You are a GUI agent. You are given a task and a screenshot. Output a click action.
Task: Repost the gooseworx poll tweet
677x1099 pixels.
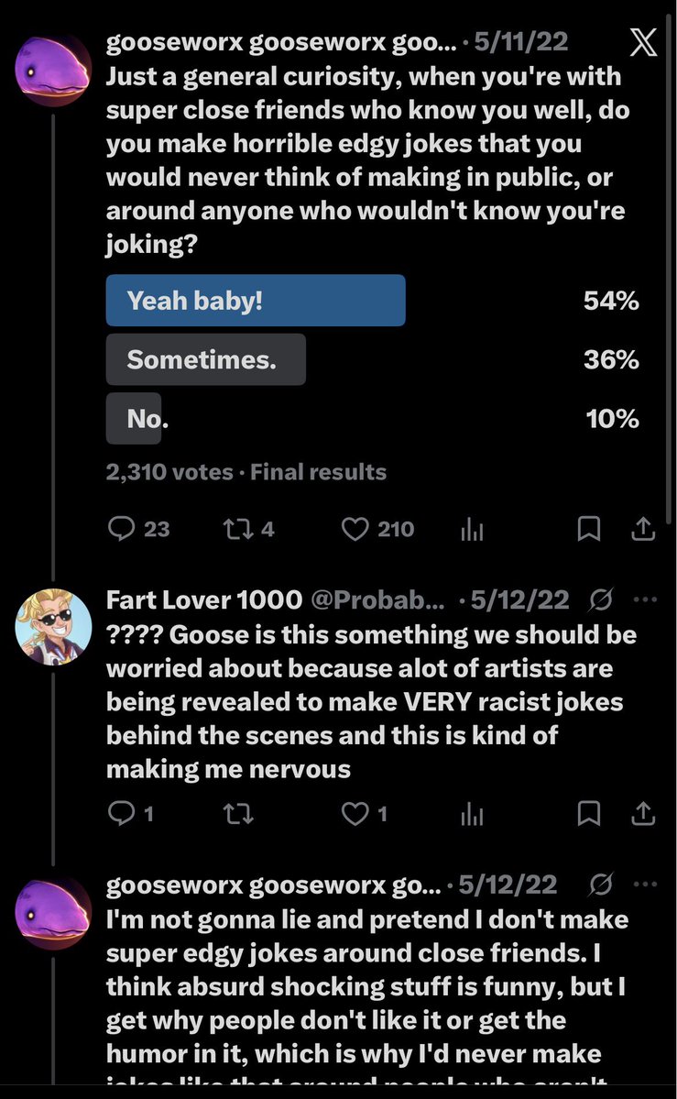pyautogui.click(x=248, y=529)
